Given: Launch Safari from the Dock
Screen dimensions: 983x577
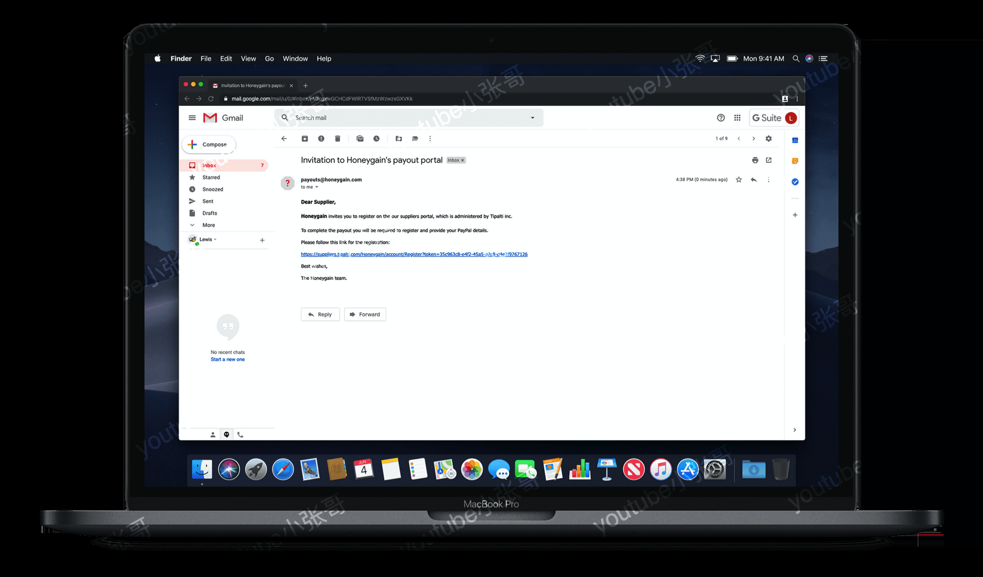Looking at the screenshot, I should (x=283, y=470).
